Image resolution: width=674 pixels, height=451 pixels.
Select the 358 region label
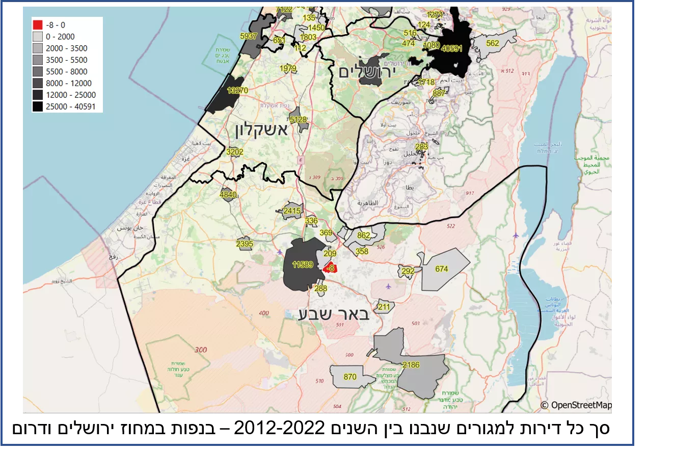click(362, 251)
